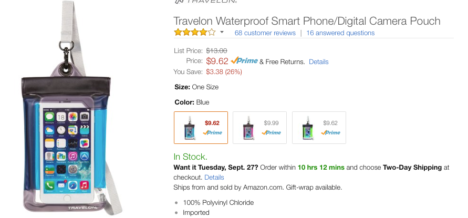
Task: Click the Prime badge in the green pouch option
Action: (x=331, y=132)
